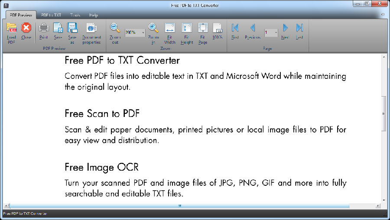The width and height of the screenshot is (390, 220).
Task: Select Fit Width view
Action: click(170, 29)
